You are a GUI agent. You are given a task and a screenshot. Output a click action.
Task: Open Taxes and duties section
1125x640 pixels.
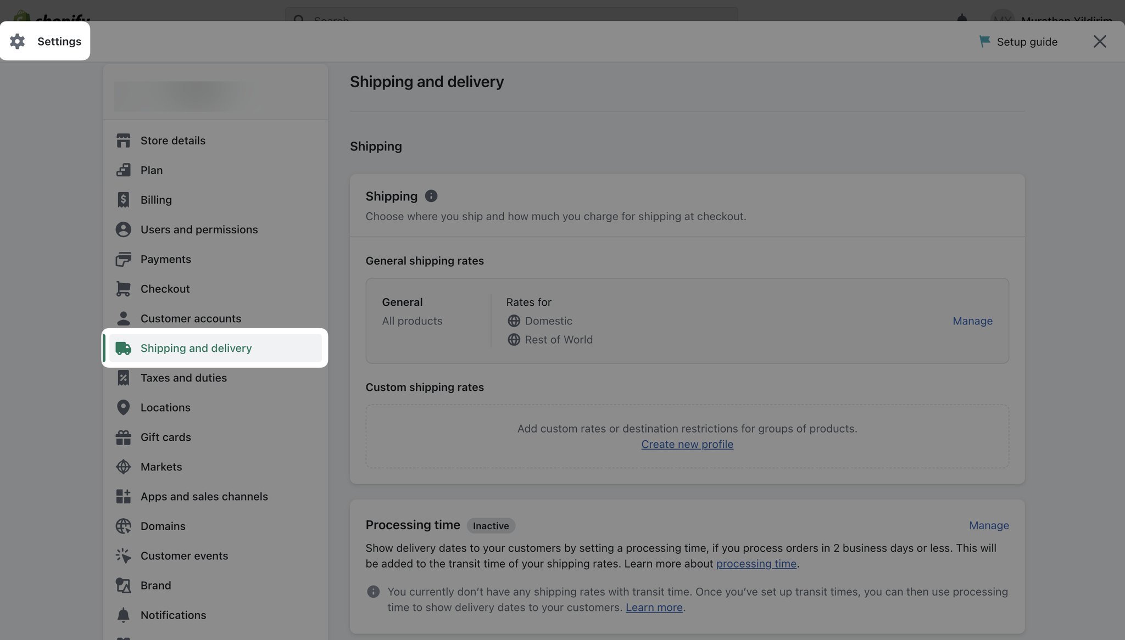(215, 378)
